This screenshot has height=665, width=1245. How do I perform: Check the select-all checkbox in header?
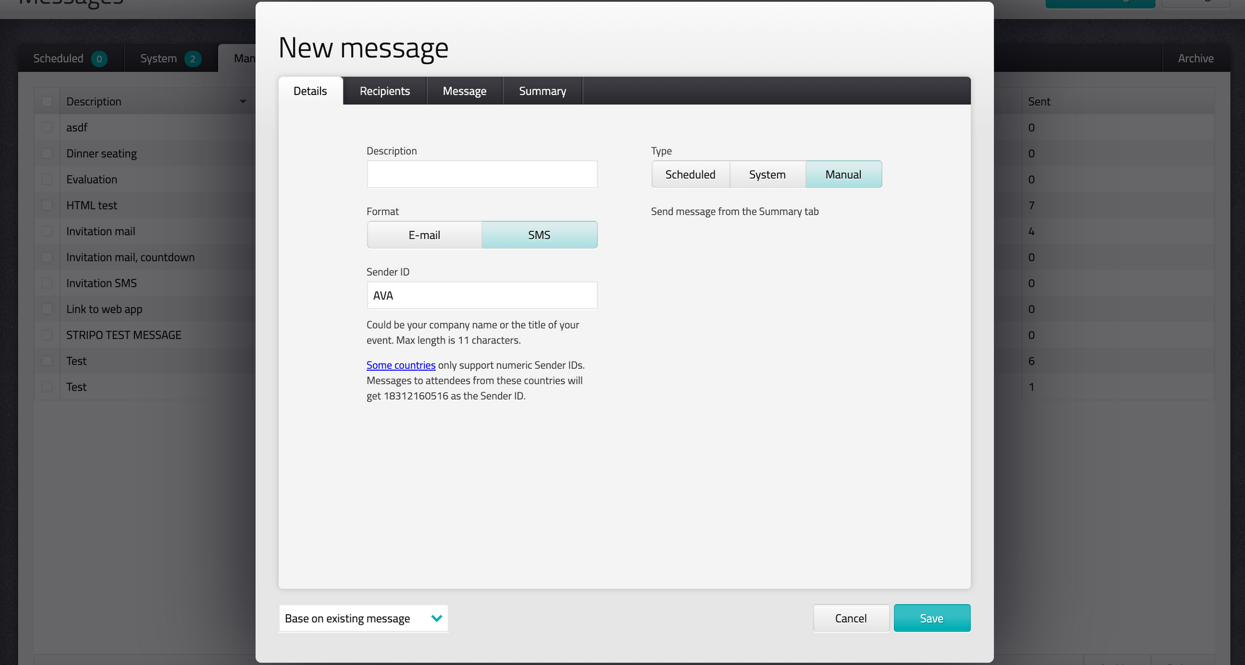point(47,101)
